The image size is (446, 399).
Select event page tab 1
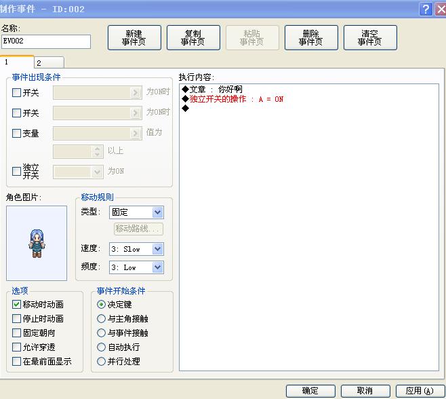(17, 62)
